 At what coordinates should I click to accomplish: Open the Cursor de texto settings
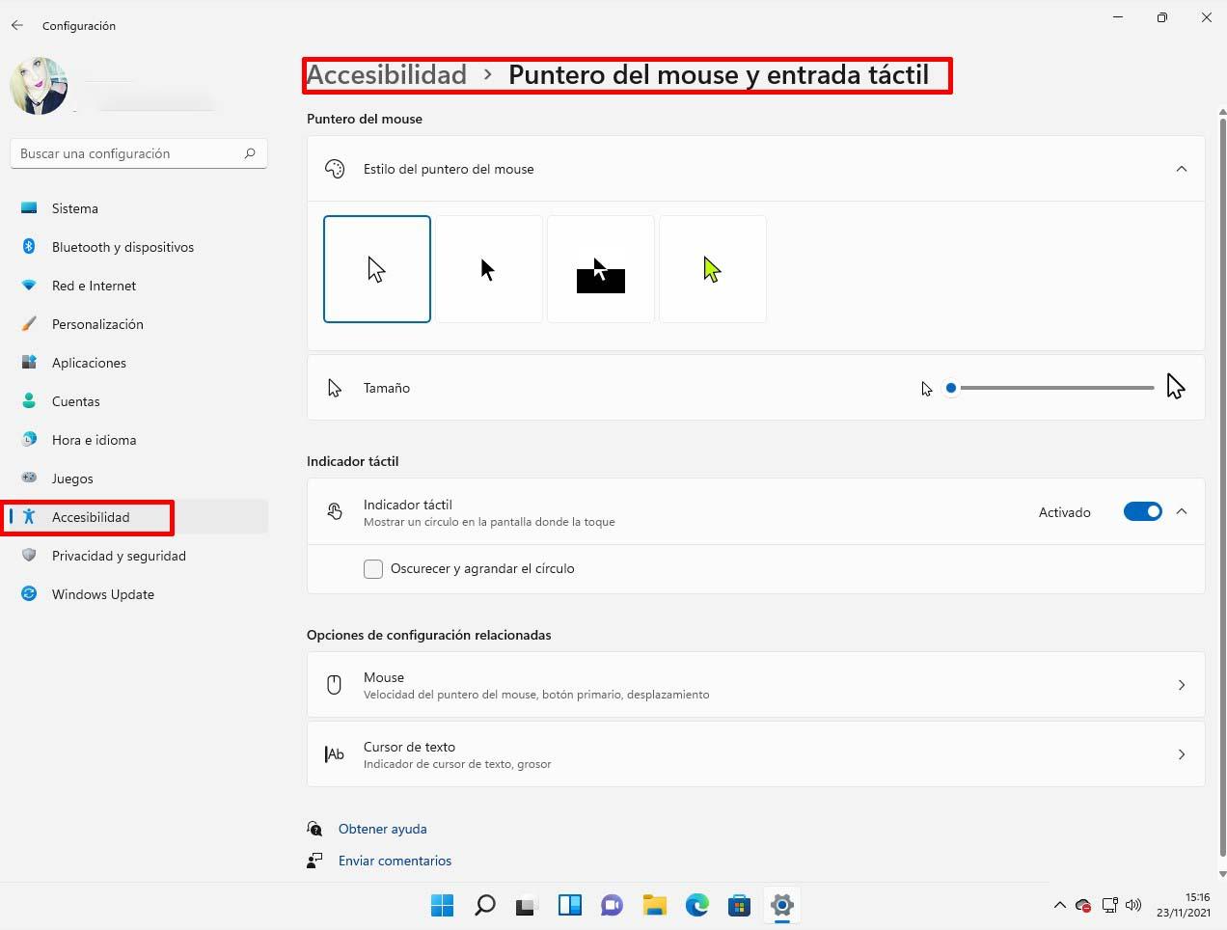(755, 754)
